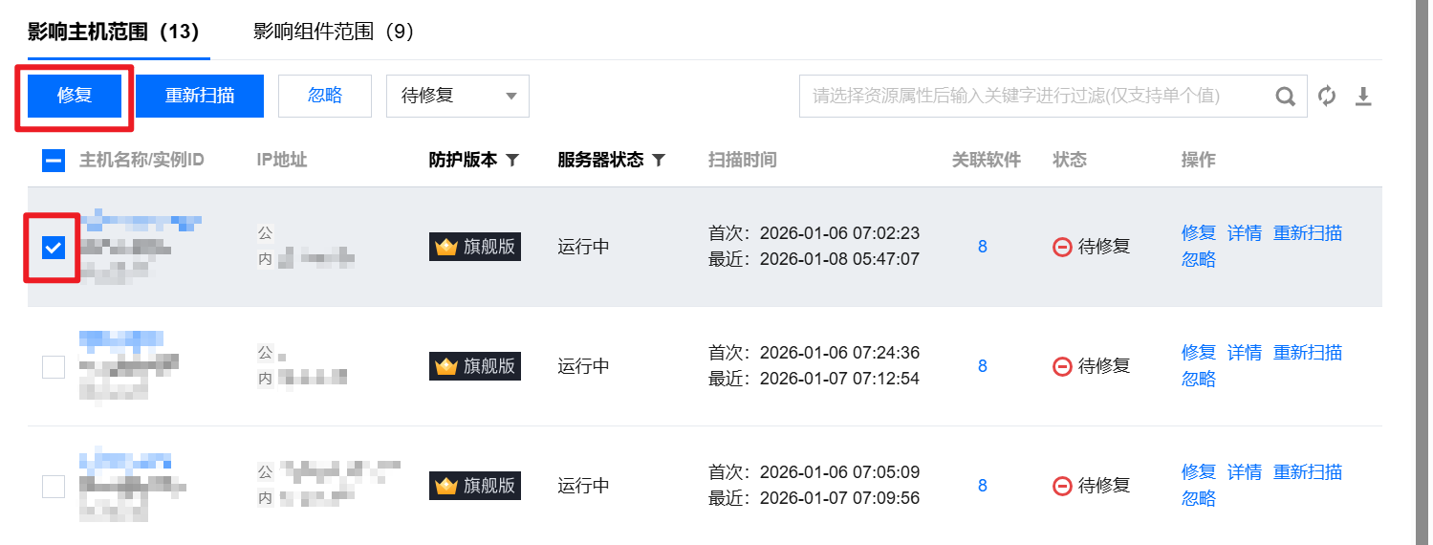
Task: Click the first row's 旗舰版 crown badge
Action: [x=475, y=247]
